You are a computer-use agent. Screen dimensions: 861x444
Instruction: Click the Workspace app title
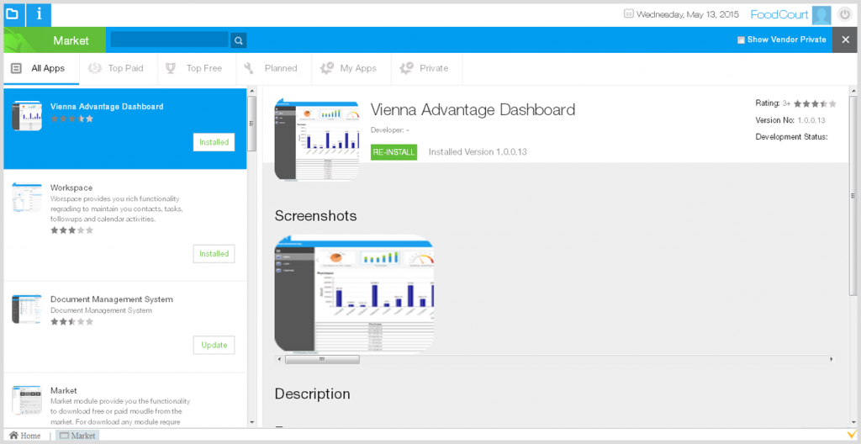pos(71,188)
